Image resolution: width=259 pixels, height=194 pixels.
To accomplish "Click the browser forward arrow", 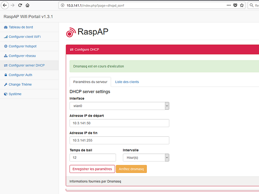I will (x=13, y=5).
